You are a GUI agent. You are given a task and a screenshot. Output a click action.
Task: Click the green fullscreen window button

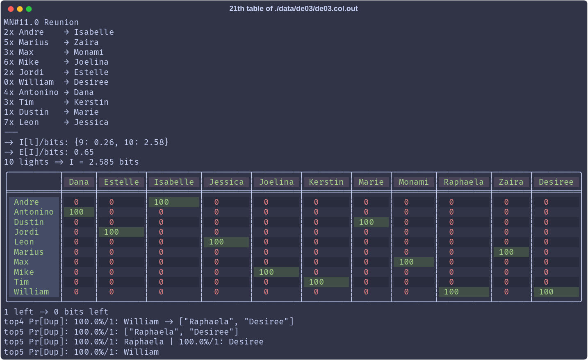pyautogui.click(x=29, y=9)
